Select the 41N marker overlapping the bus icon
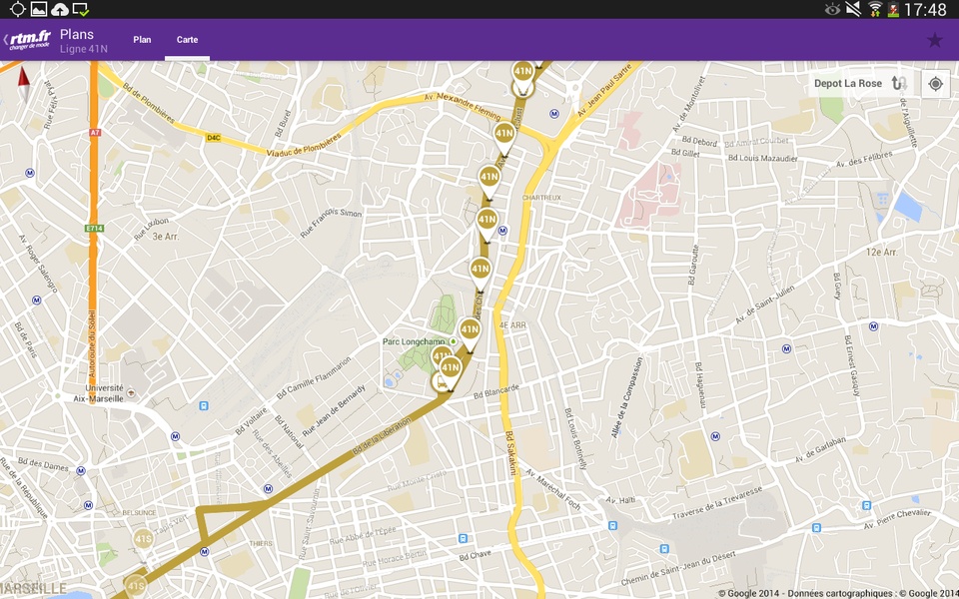The image size is (959, 599). [451, 372]
